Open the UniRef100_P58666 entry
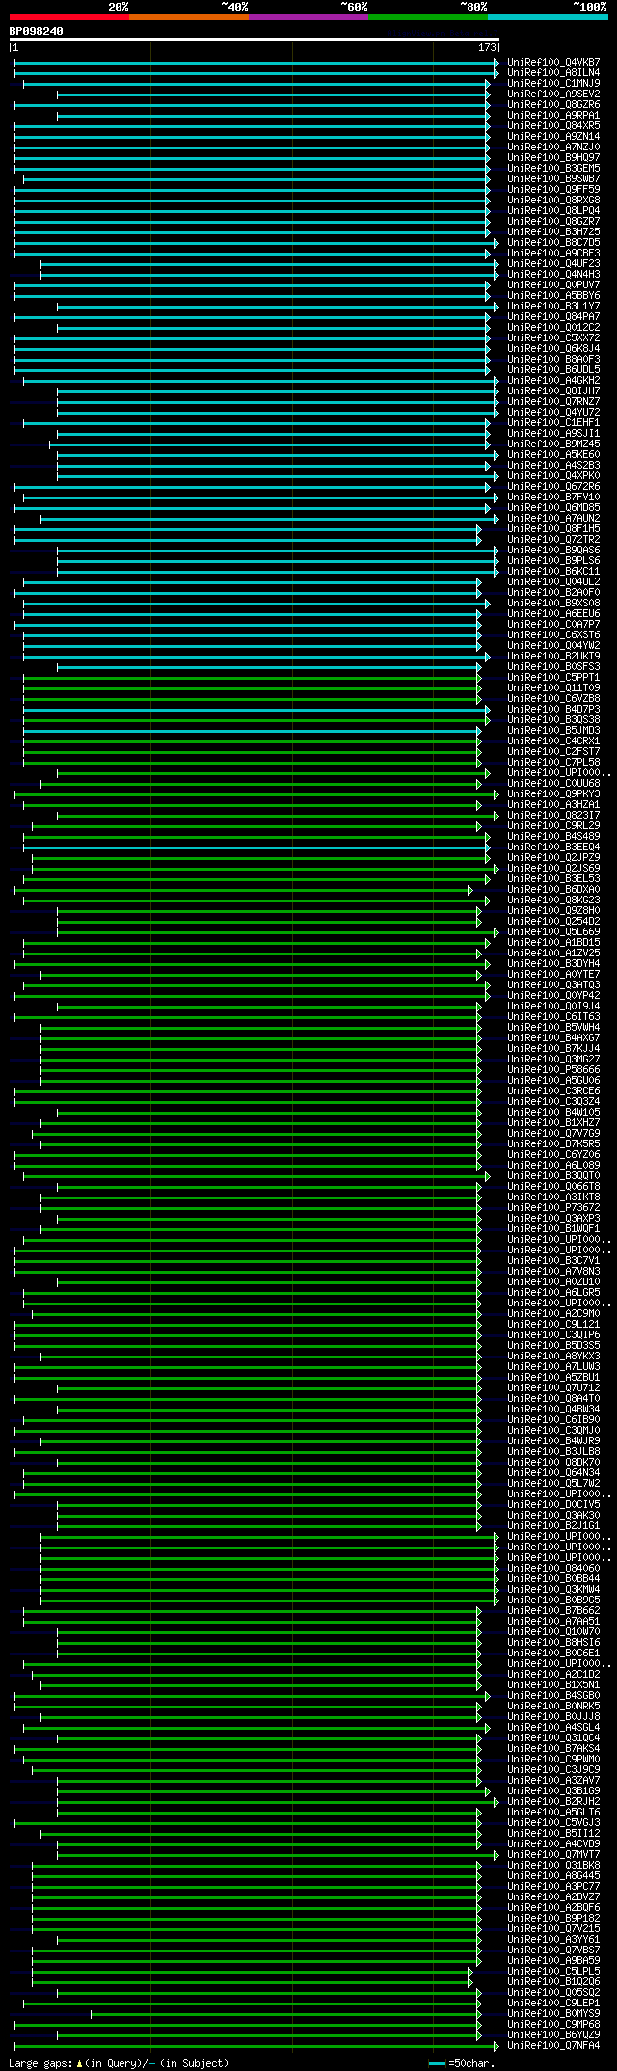 [553, 1070]
